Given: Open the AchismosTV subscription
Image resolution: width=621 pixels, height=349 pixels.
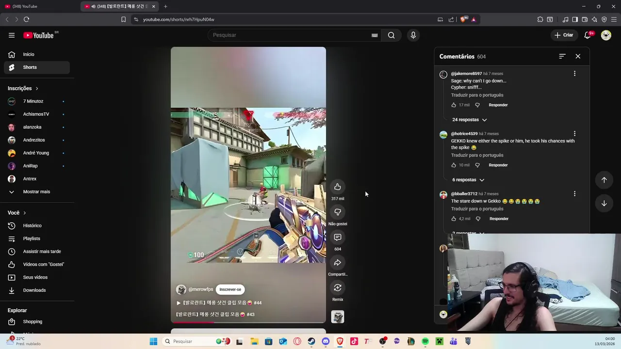Looking at the screenshot, I should coord(37,114).
